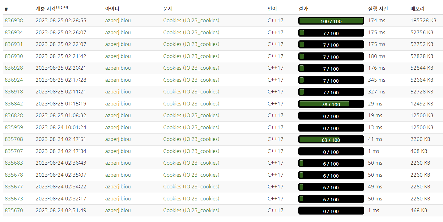Screen dimensions: 443x222
Task: Open Cookies problem link in row 835708
Action: pyautogui.click(x=191, y=139)
